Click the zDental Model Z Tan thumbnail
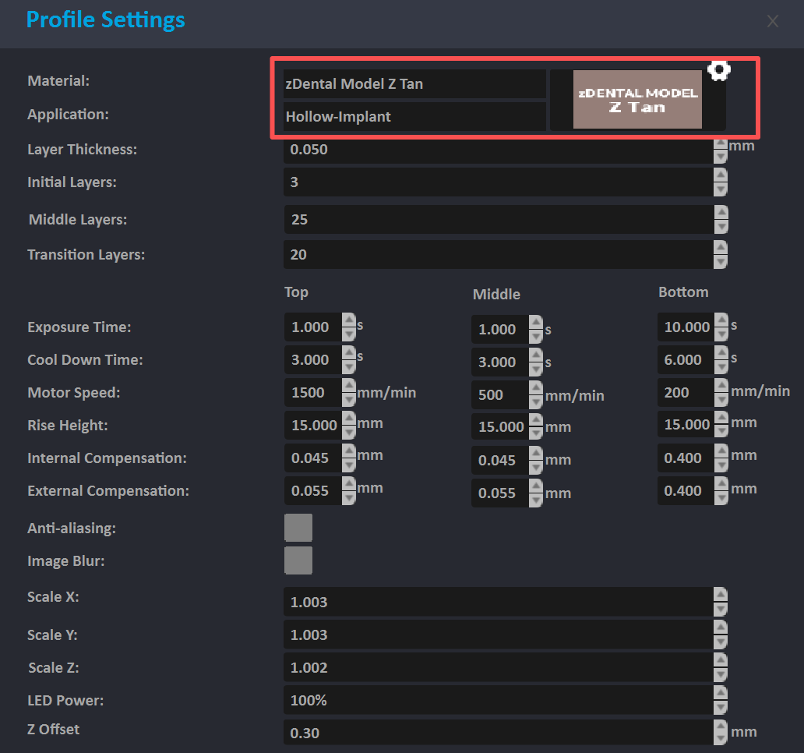This screenshot has height=753, width=804. [637, 99]
